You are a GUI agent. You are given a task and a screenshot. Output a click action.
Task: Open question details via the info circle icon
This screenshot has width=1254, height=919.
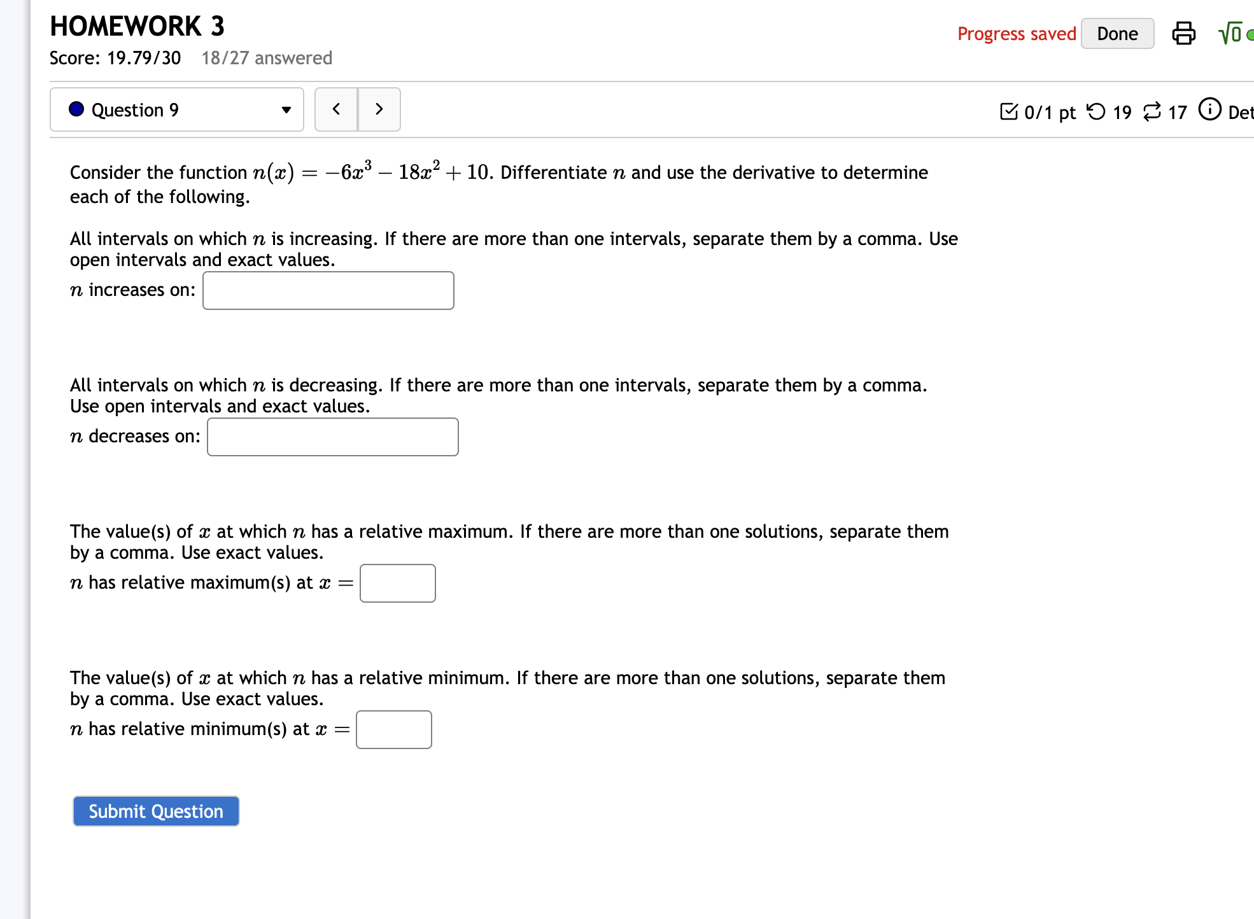coord(1209,109)
